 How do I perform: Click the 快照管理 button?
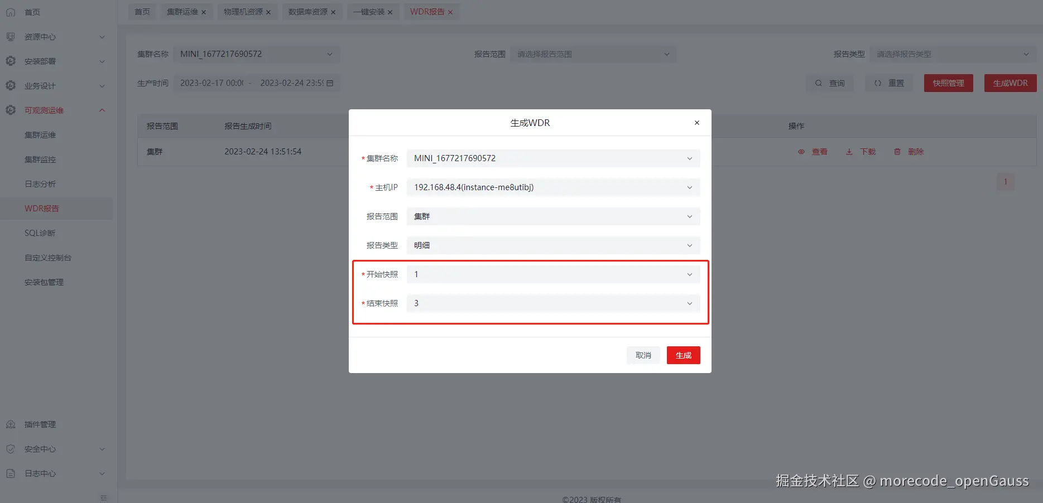click(x=949, y=83)
